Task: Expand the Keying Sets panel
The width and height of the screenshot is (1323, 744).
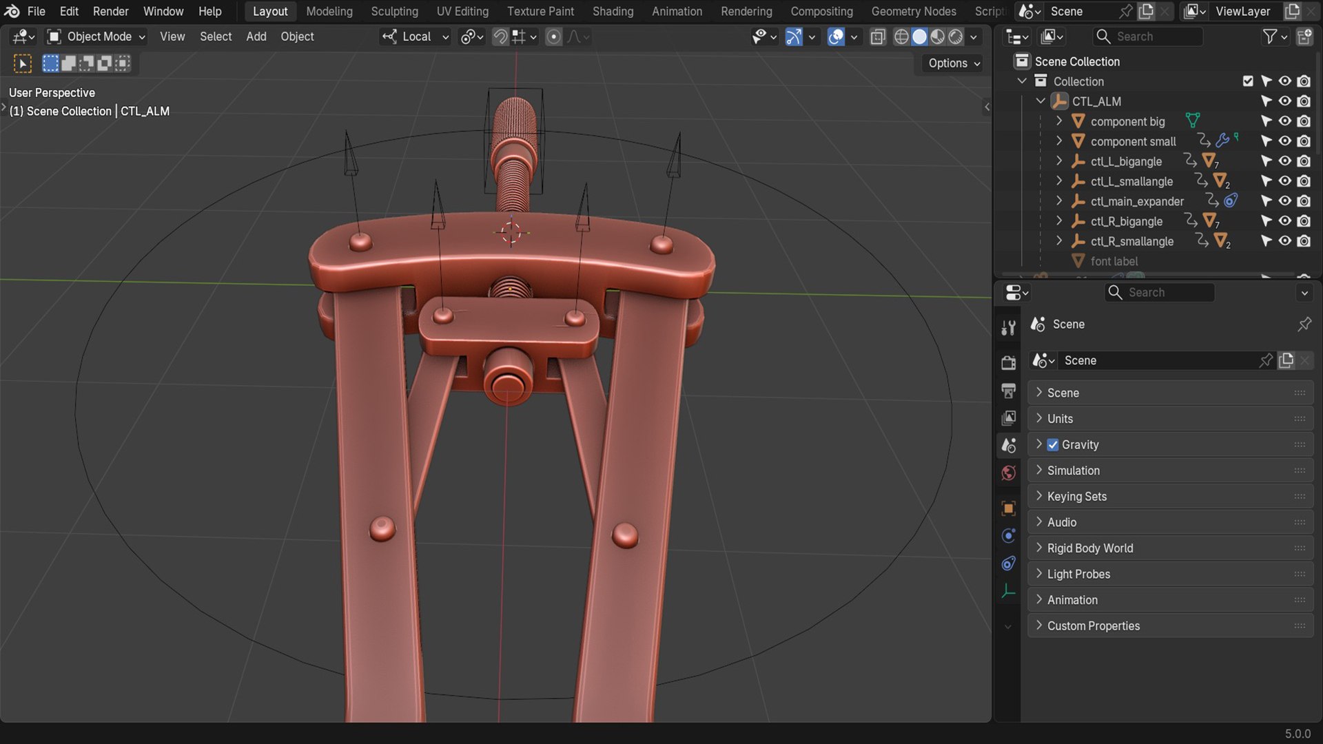Action: point(1170,497)
